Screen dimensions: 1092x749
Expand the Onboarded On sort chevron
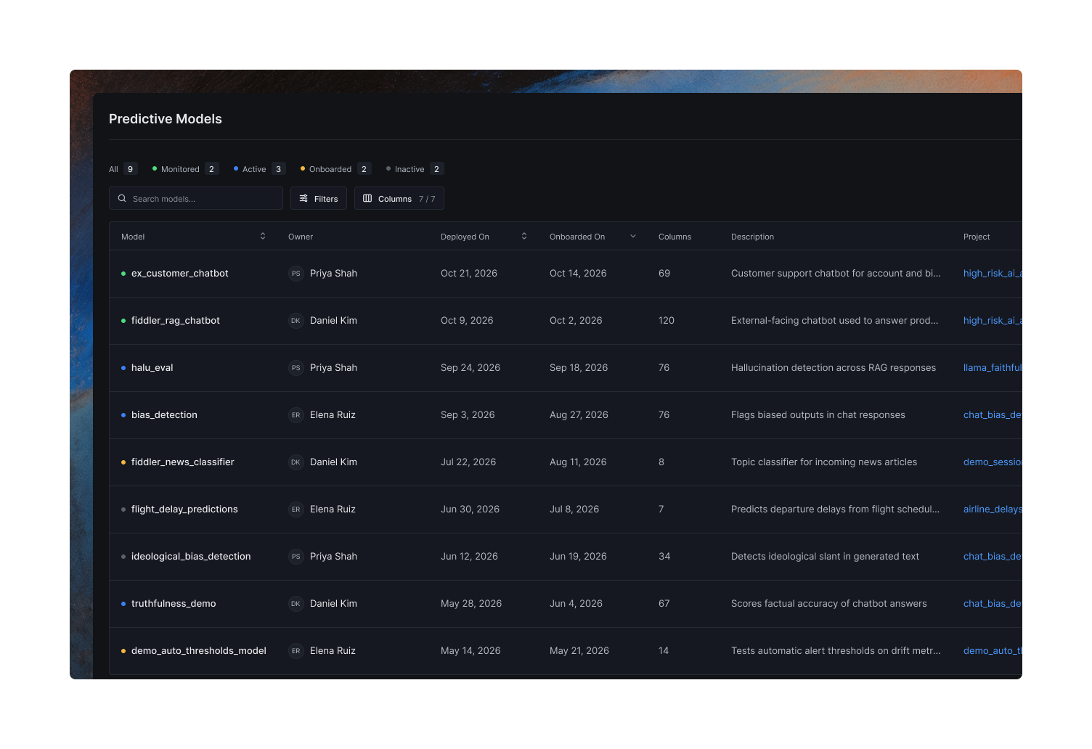(633, 236)
